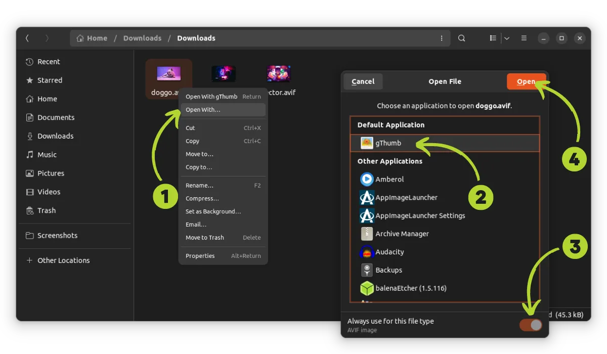This screenshot has height=354, width=607.
Task: Cancel the Open File dialog
Action: pyautogui.click(x=363, y=81)
